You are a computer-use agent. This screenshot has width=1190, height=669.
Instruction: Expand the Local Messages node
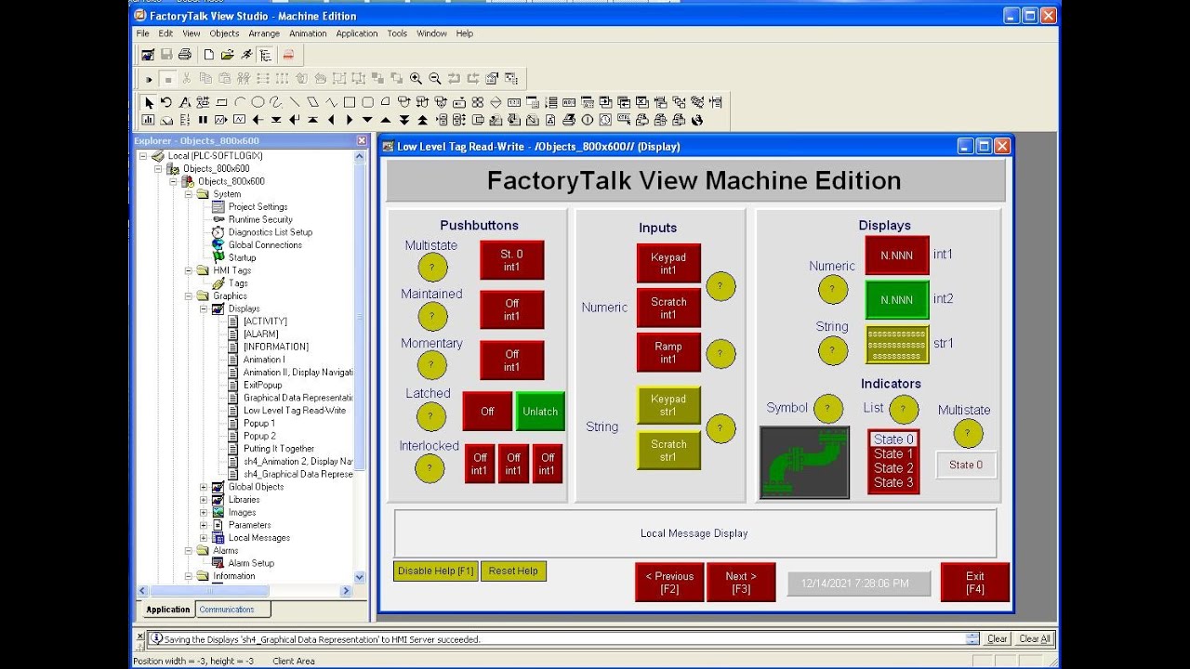[x=204, y=538]
